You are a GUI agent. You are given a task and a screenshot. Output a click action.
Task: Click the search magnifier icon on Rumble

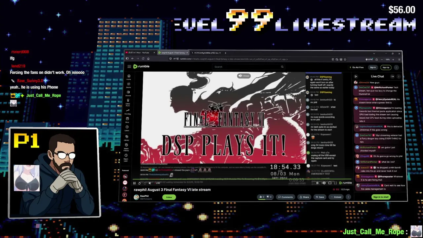coord(282,67)
